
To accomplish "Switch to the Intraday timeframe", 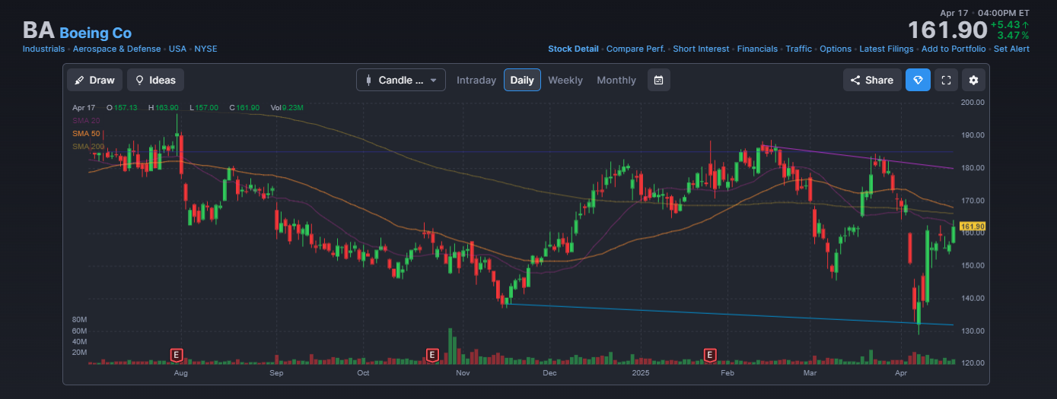I will pos(476,80).
